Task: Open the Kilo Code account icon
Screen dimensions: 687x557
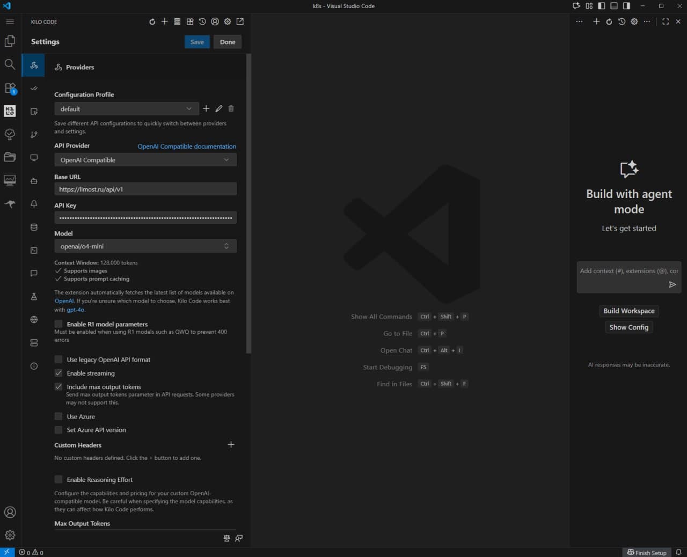Action: click(x=215, y=21)
